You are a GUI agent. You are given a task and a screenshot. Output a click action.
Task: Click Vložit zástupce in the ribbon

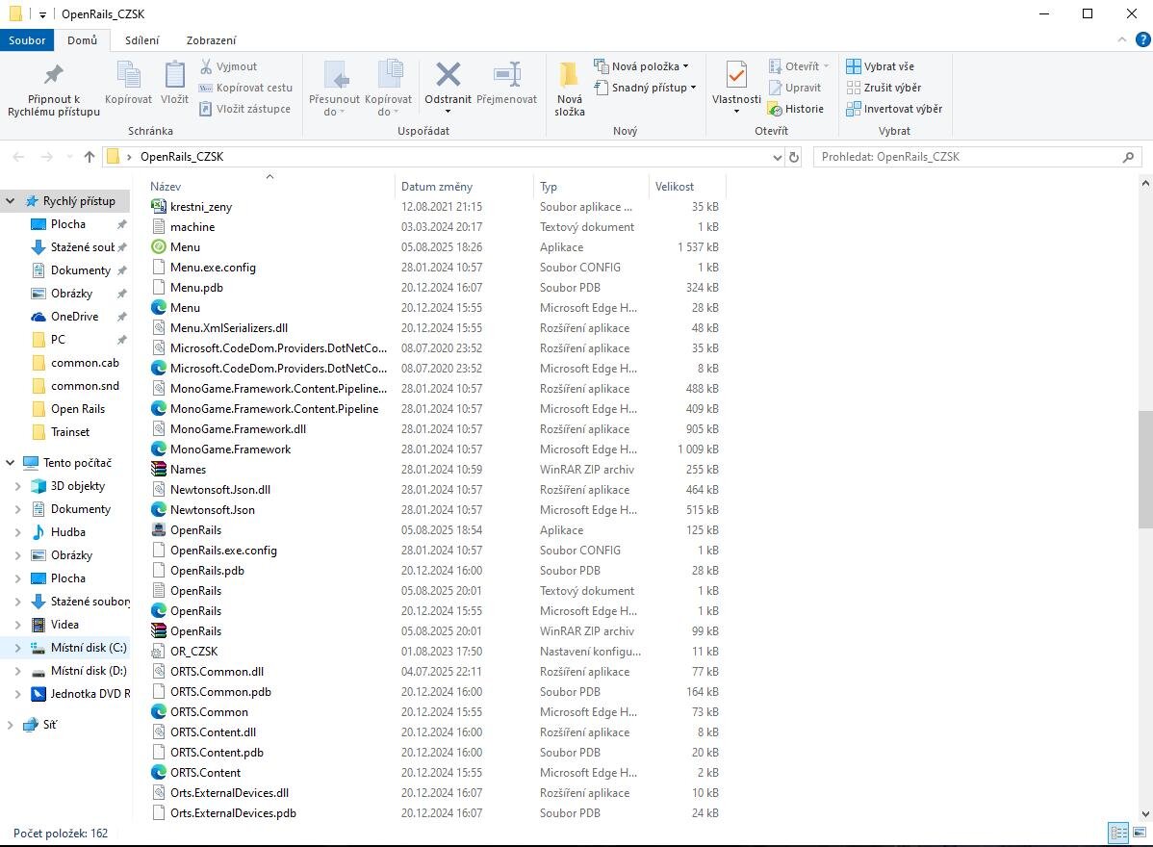click(x=245, y=109)
